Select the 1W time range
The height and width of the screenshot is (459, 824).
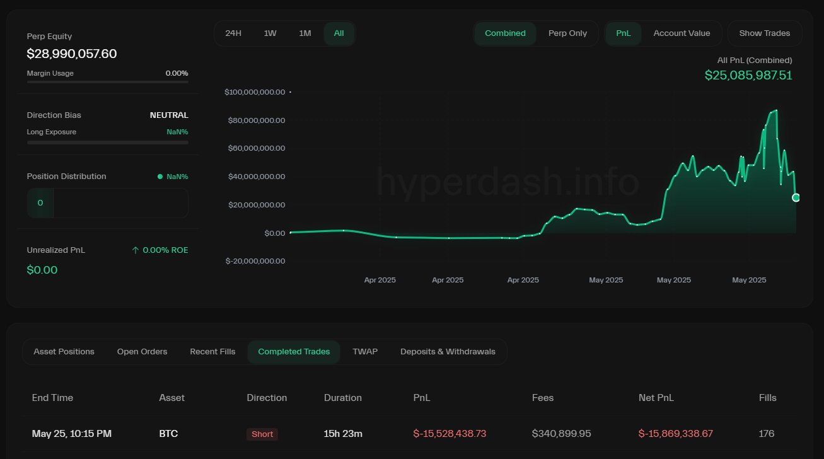click(x=270, y=33)
